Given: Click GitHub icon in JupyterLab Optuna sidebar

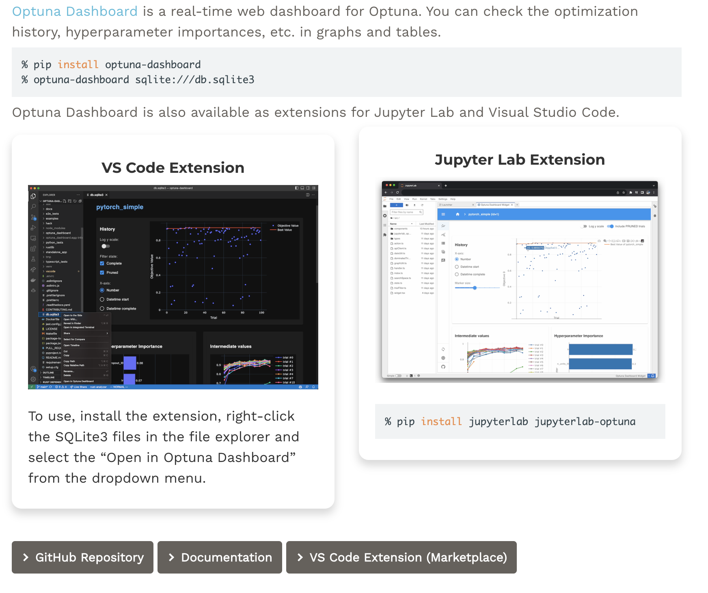Looking at the screenshot, I should [443, 367].
